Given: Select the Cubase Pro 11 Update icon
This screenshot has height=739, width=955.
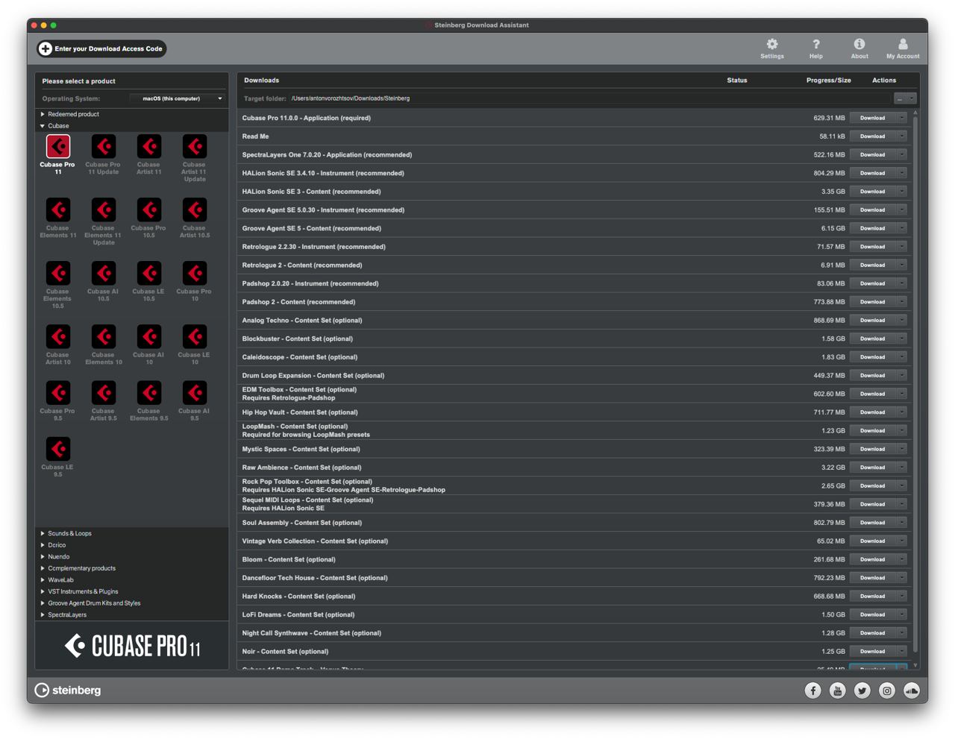Looking at the screenshot, I should 104,147.
